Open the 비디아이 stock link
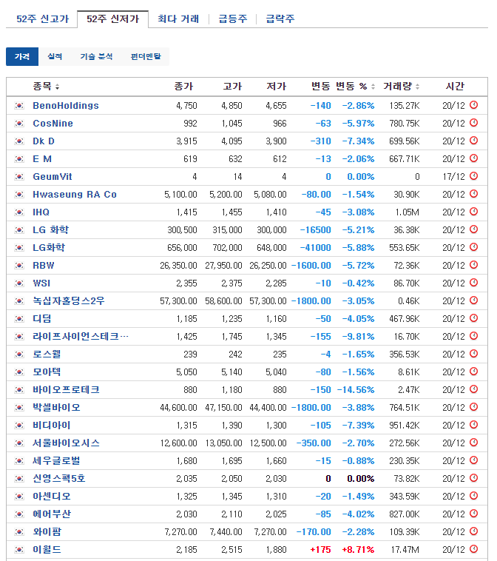 [52, 426]
